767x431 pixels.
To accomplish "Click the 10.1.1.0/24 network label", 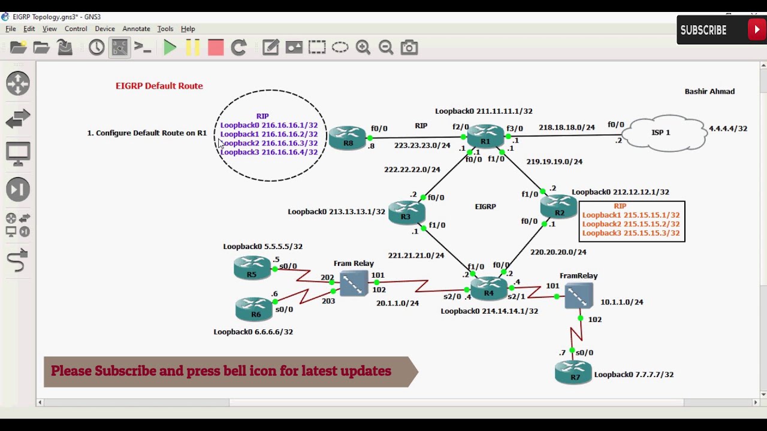I will coord(622,302).
